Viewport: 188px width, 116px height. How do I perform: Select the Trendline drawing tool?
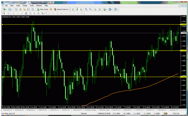point(22,13)
